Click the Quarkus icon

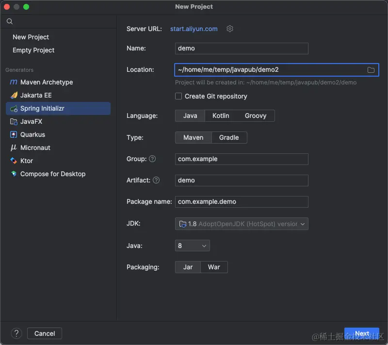click(14, 134)
